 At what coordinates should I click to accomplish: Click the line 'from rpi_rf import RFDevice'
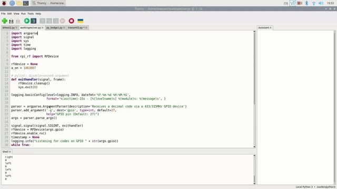[35, 56]
